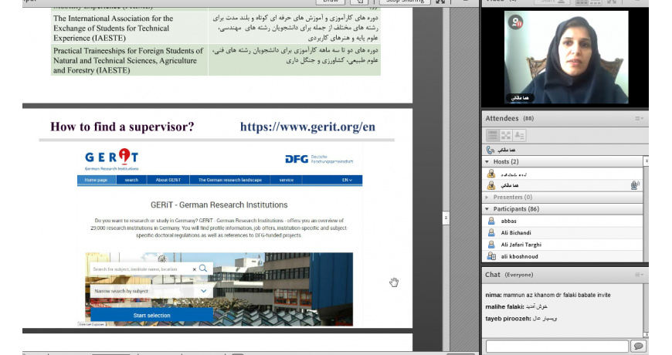This screenshot has height=355, width=672.
Task: Click the GERiT logo in the slide
Action: (x=111, y=159)
